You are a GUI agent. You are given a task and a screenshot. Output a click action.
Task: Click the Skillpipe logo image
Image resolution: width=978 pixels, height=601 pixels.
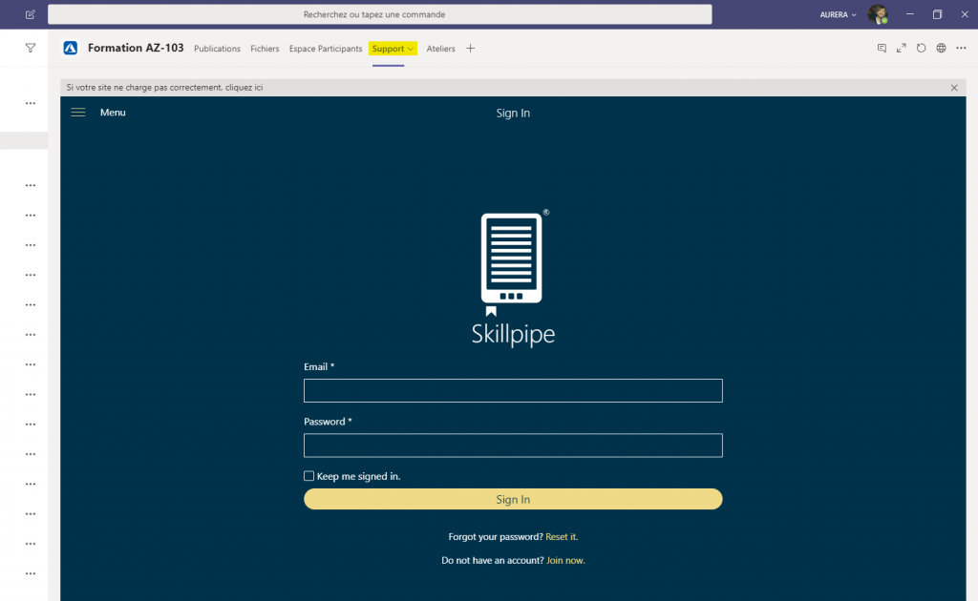[513, 278]
